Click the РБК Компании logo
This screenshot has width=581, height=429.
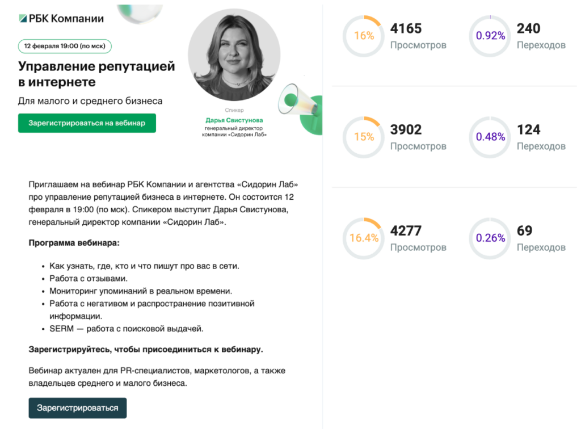tap(61, 19)
